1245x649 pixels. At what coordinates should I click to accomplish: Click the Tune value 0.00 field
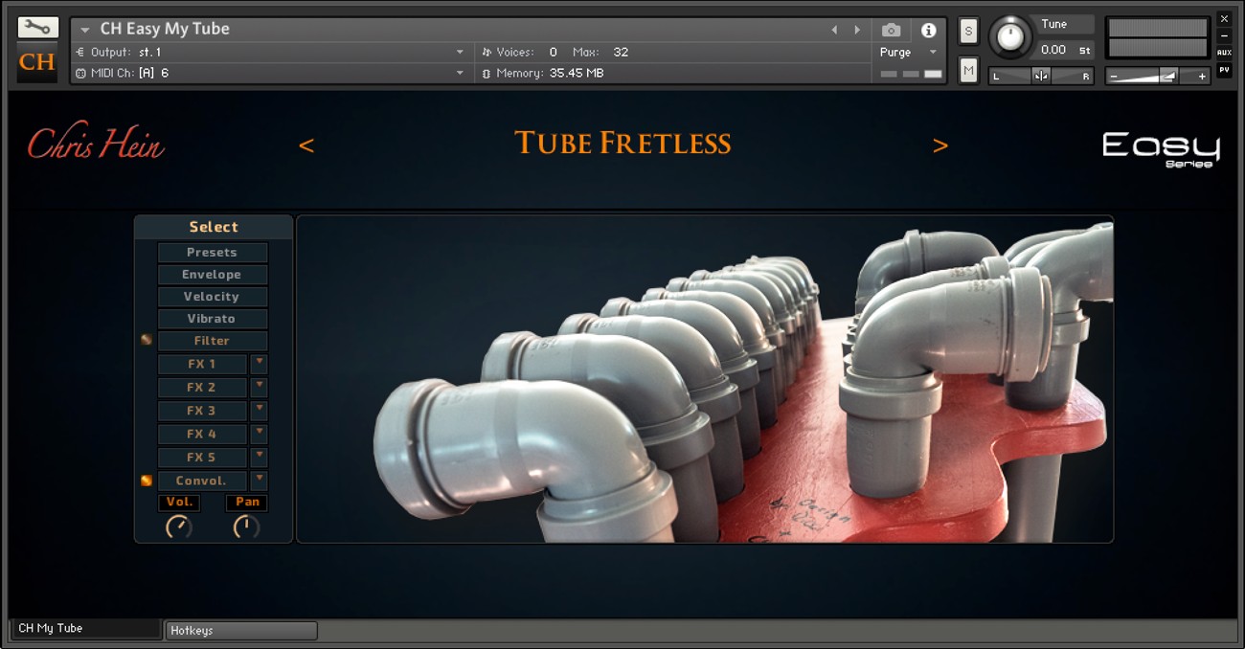click(x=1053, y=50)
